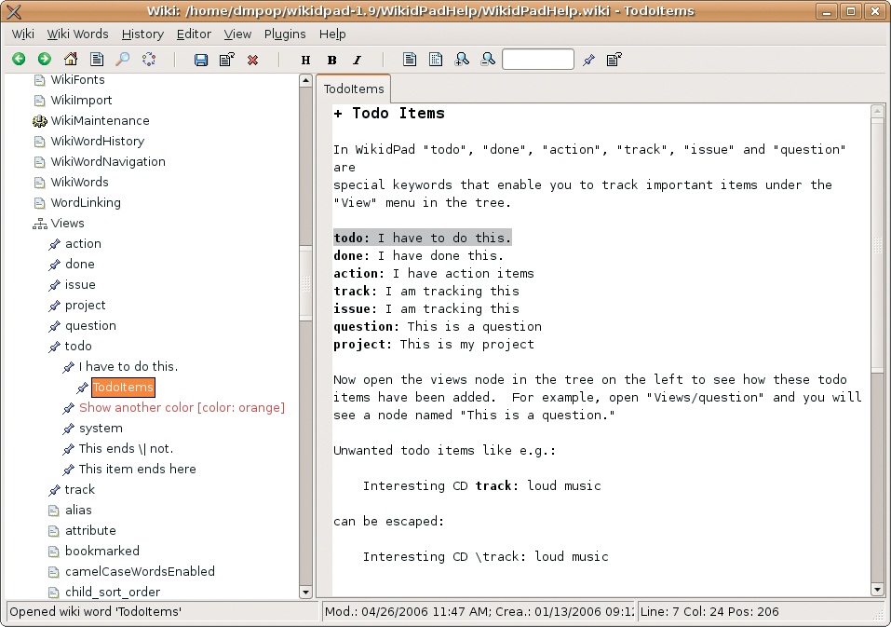Select the issue view node
The image size is (891, 627).
tap(80, 284)
